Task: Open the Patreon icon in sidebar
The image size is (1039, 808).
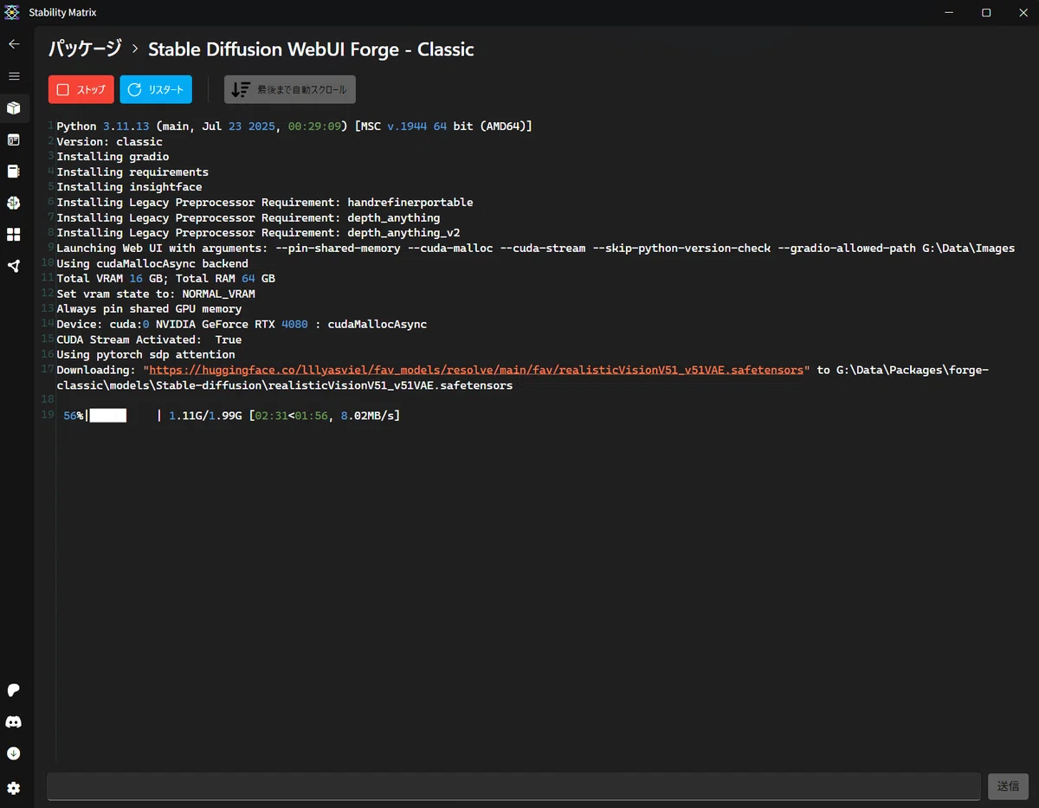Action: (x=14, y=690)
